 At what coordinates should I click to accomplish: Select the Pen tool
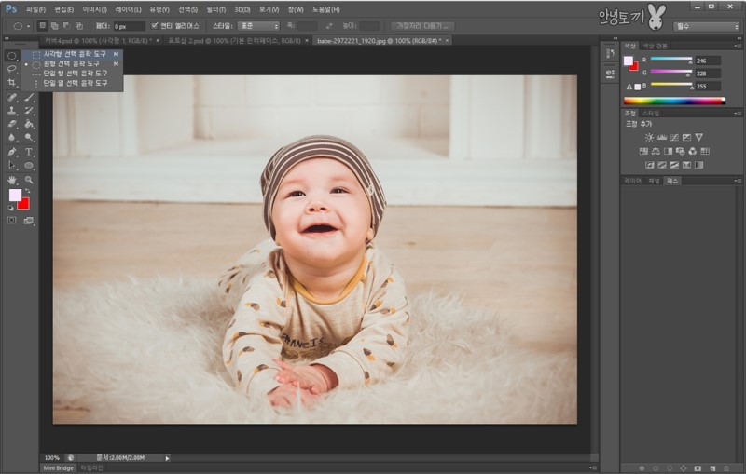click(12, 152)
